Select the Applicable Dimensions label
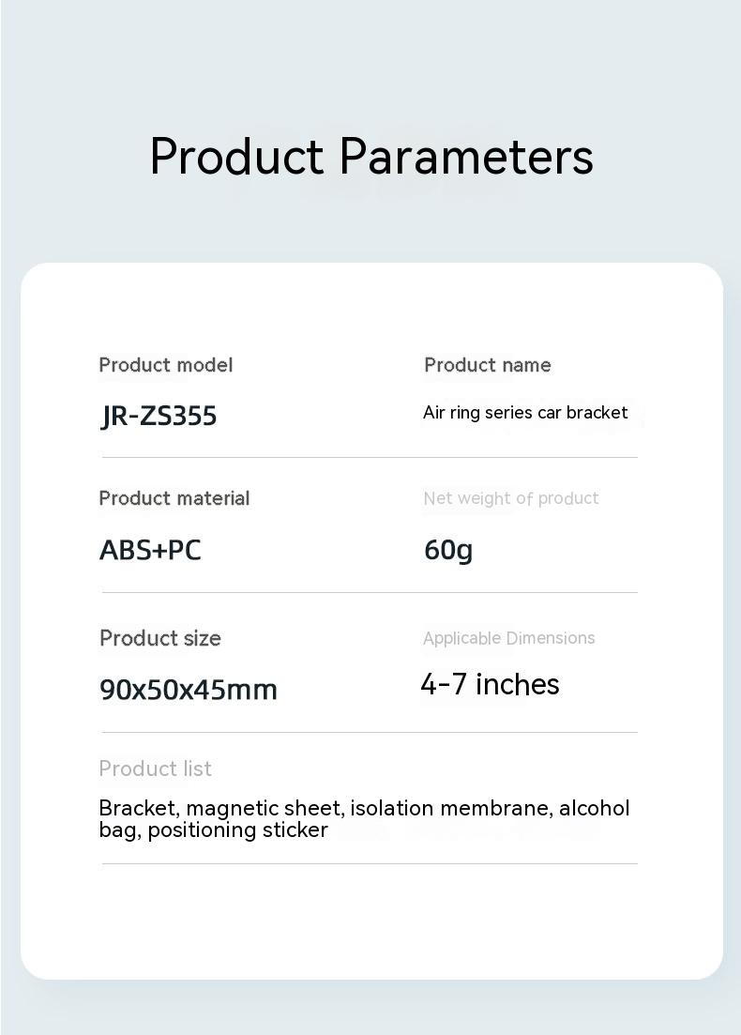 (x=509, y=638)
